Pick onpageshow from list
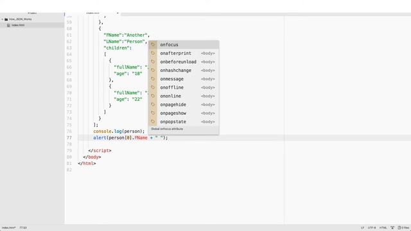The width and height of the screenshot is (411, 231). pyautogui.click(x=184, y=113)
